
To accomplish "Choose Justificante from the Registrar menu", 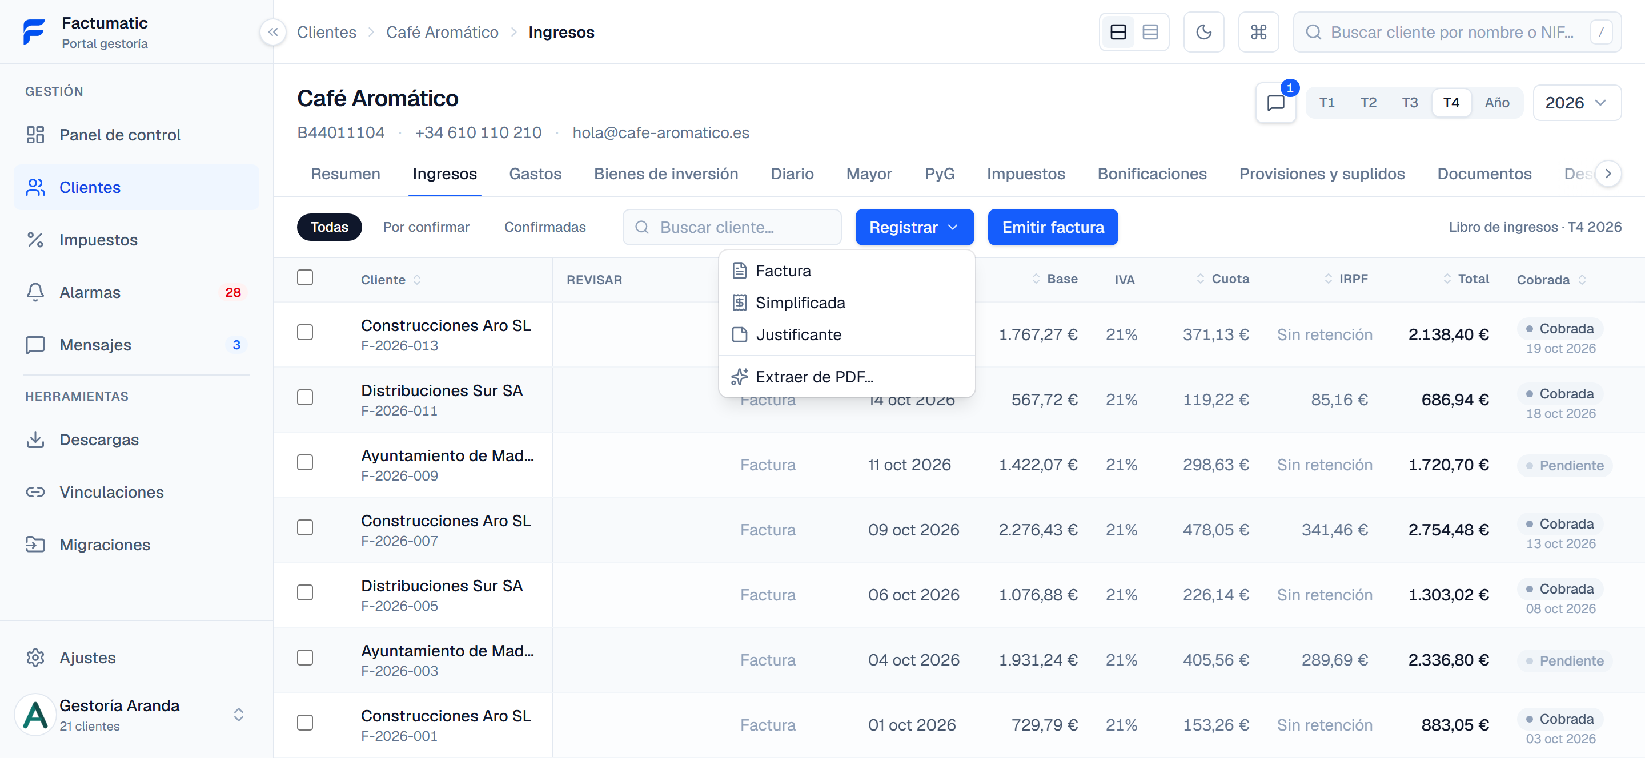I will pyautogui.click(x=846, y=334).
